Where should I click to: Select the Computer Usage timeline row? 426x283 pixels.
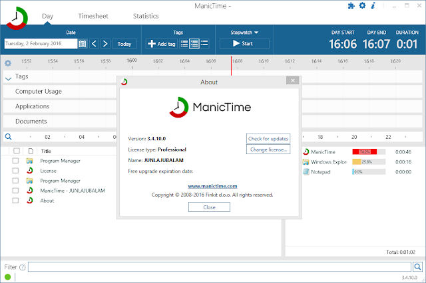coord(61,92)
